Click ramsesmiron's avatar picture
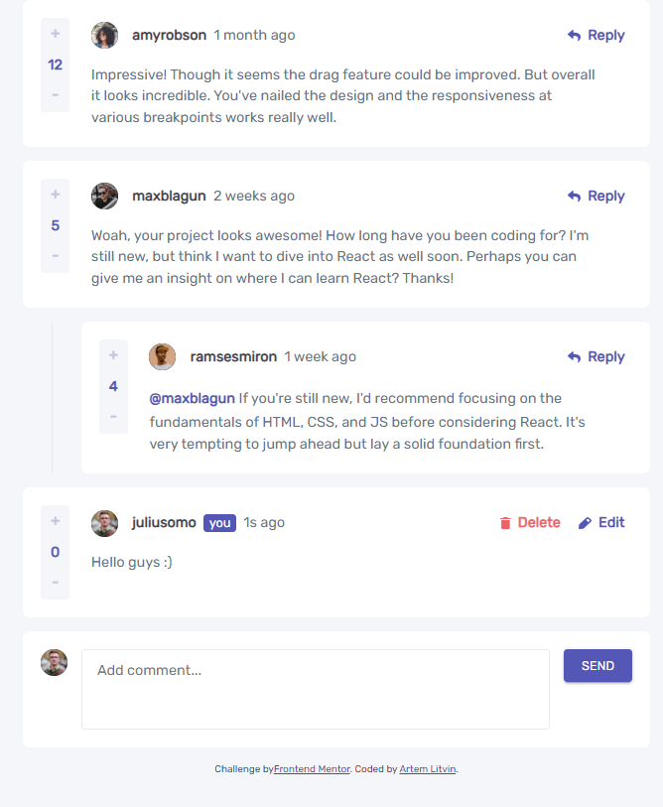Viewport: 663px width, 807px height. click(162, 356)
